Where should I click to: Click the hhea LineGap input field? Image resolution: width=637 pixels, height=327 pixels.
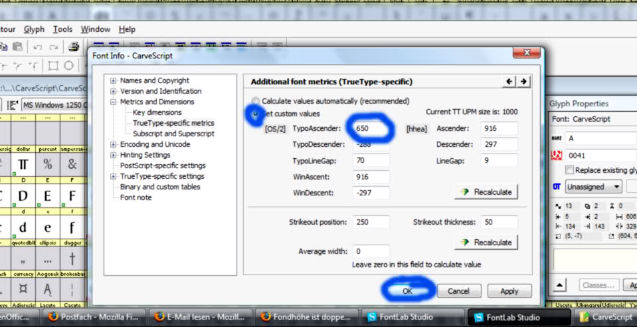(x=500, y=160)
